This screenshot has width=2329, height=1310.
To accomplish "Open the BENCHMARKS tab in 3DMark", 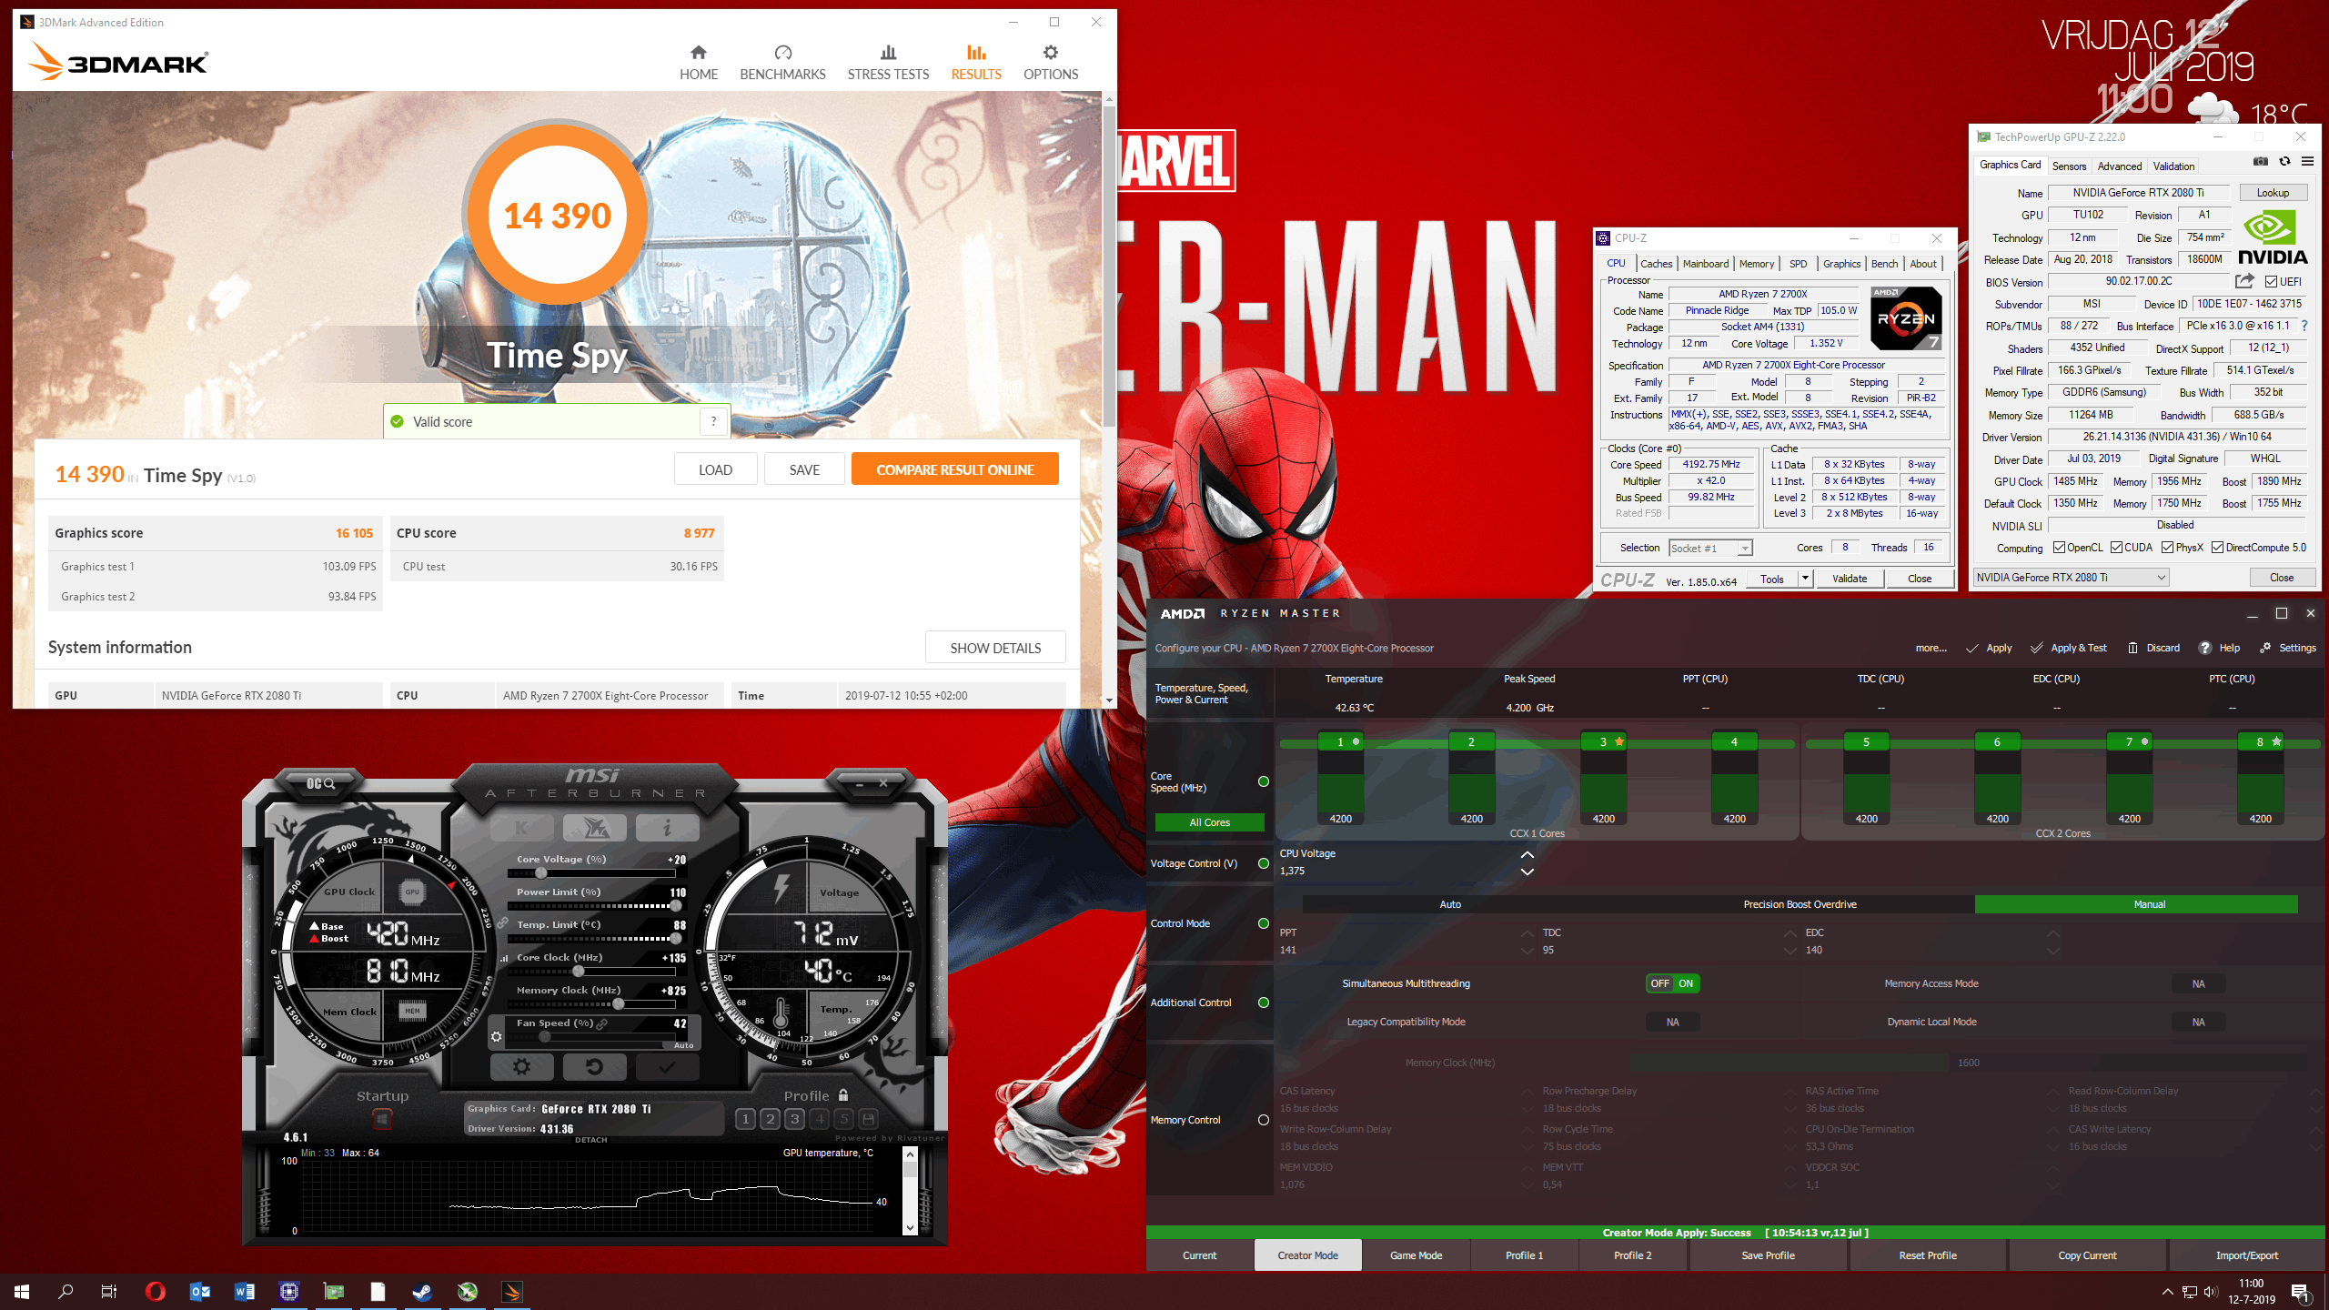I will pos(782,62).
